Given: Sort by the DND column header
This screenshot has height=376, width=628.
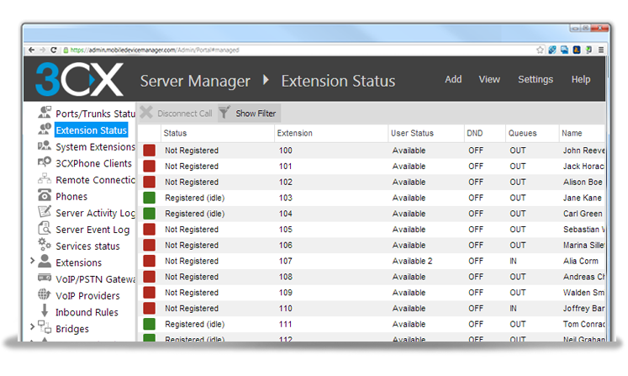Looking at the screenshot, I should pos(484,133).
